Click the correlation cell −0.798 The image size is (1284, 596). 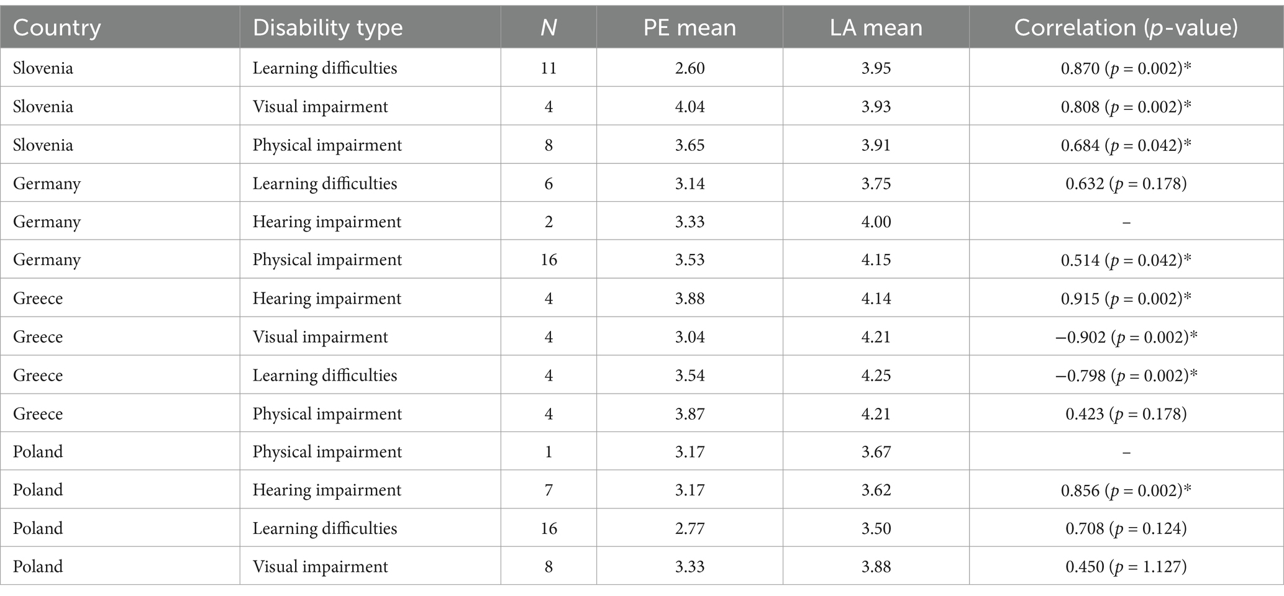coord(1126,375)
